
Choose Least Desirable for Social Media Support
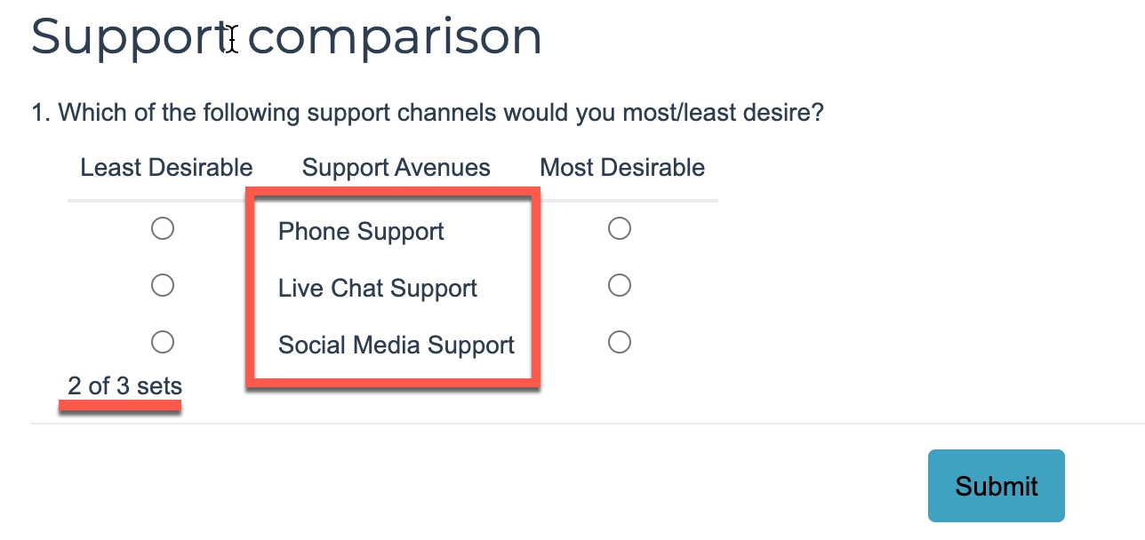tap(163, 342)
